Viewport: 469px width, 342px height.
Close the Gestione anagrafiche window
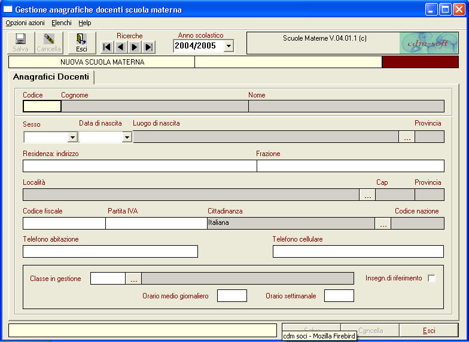tap(458, 10)
